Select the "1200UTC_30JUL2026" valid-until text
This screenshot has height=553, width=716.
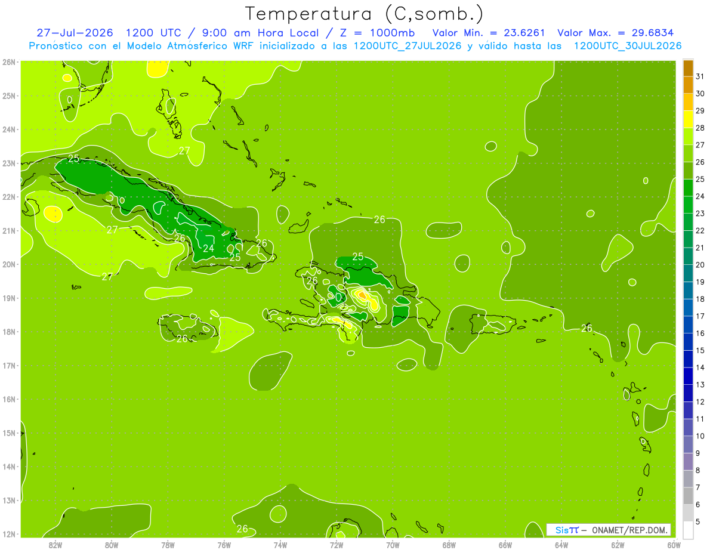[x=628, y=45]
